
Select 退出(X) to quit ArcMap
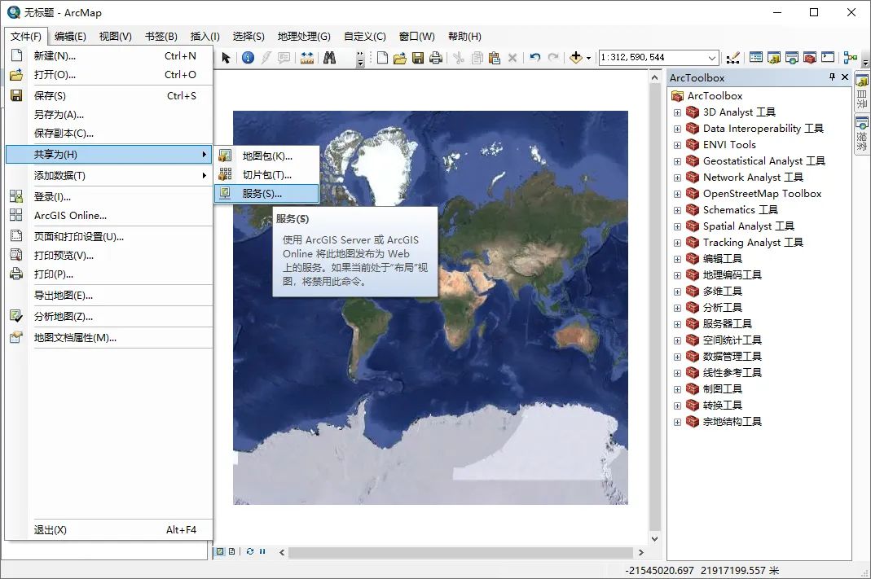(109, 529)
